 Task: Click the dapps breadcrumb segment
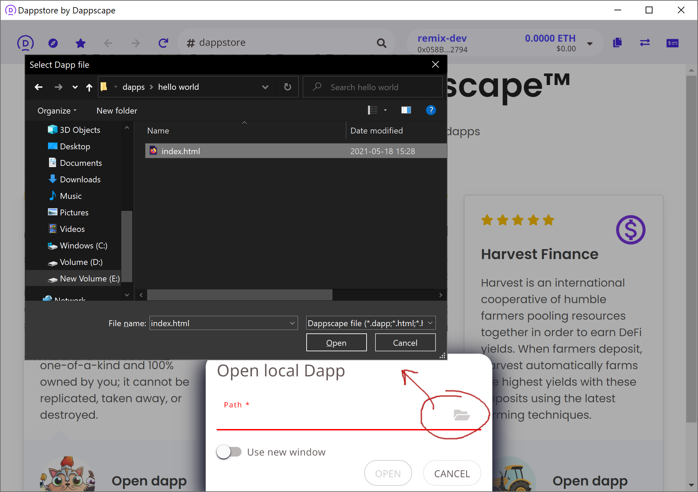coord(134,87)
